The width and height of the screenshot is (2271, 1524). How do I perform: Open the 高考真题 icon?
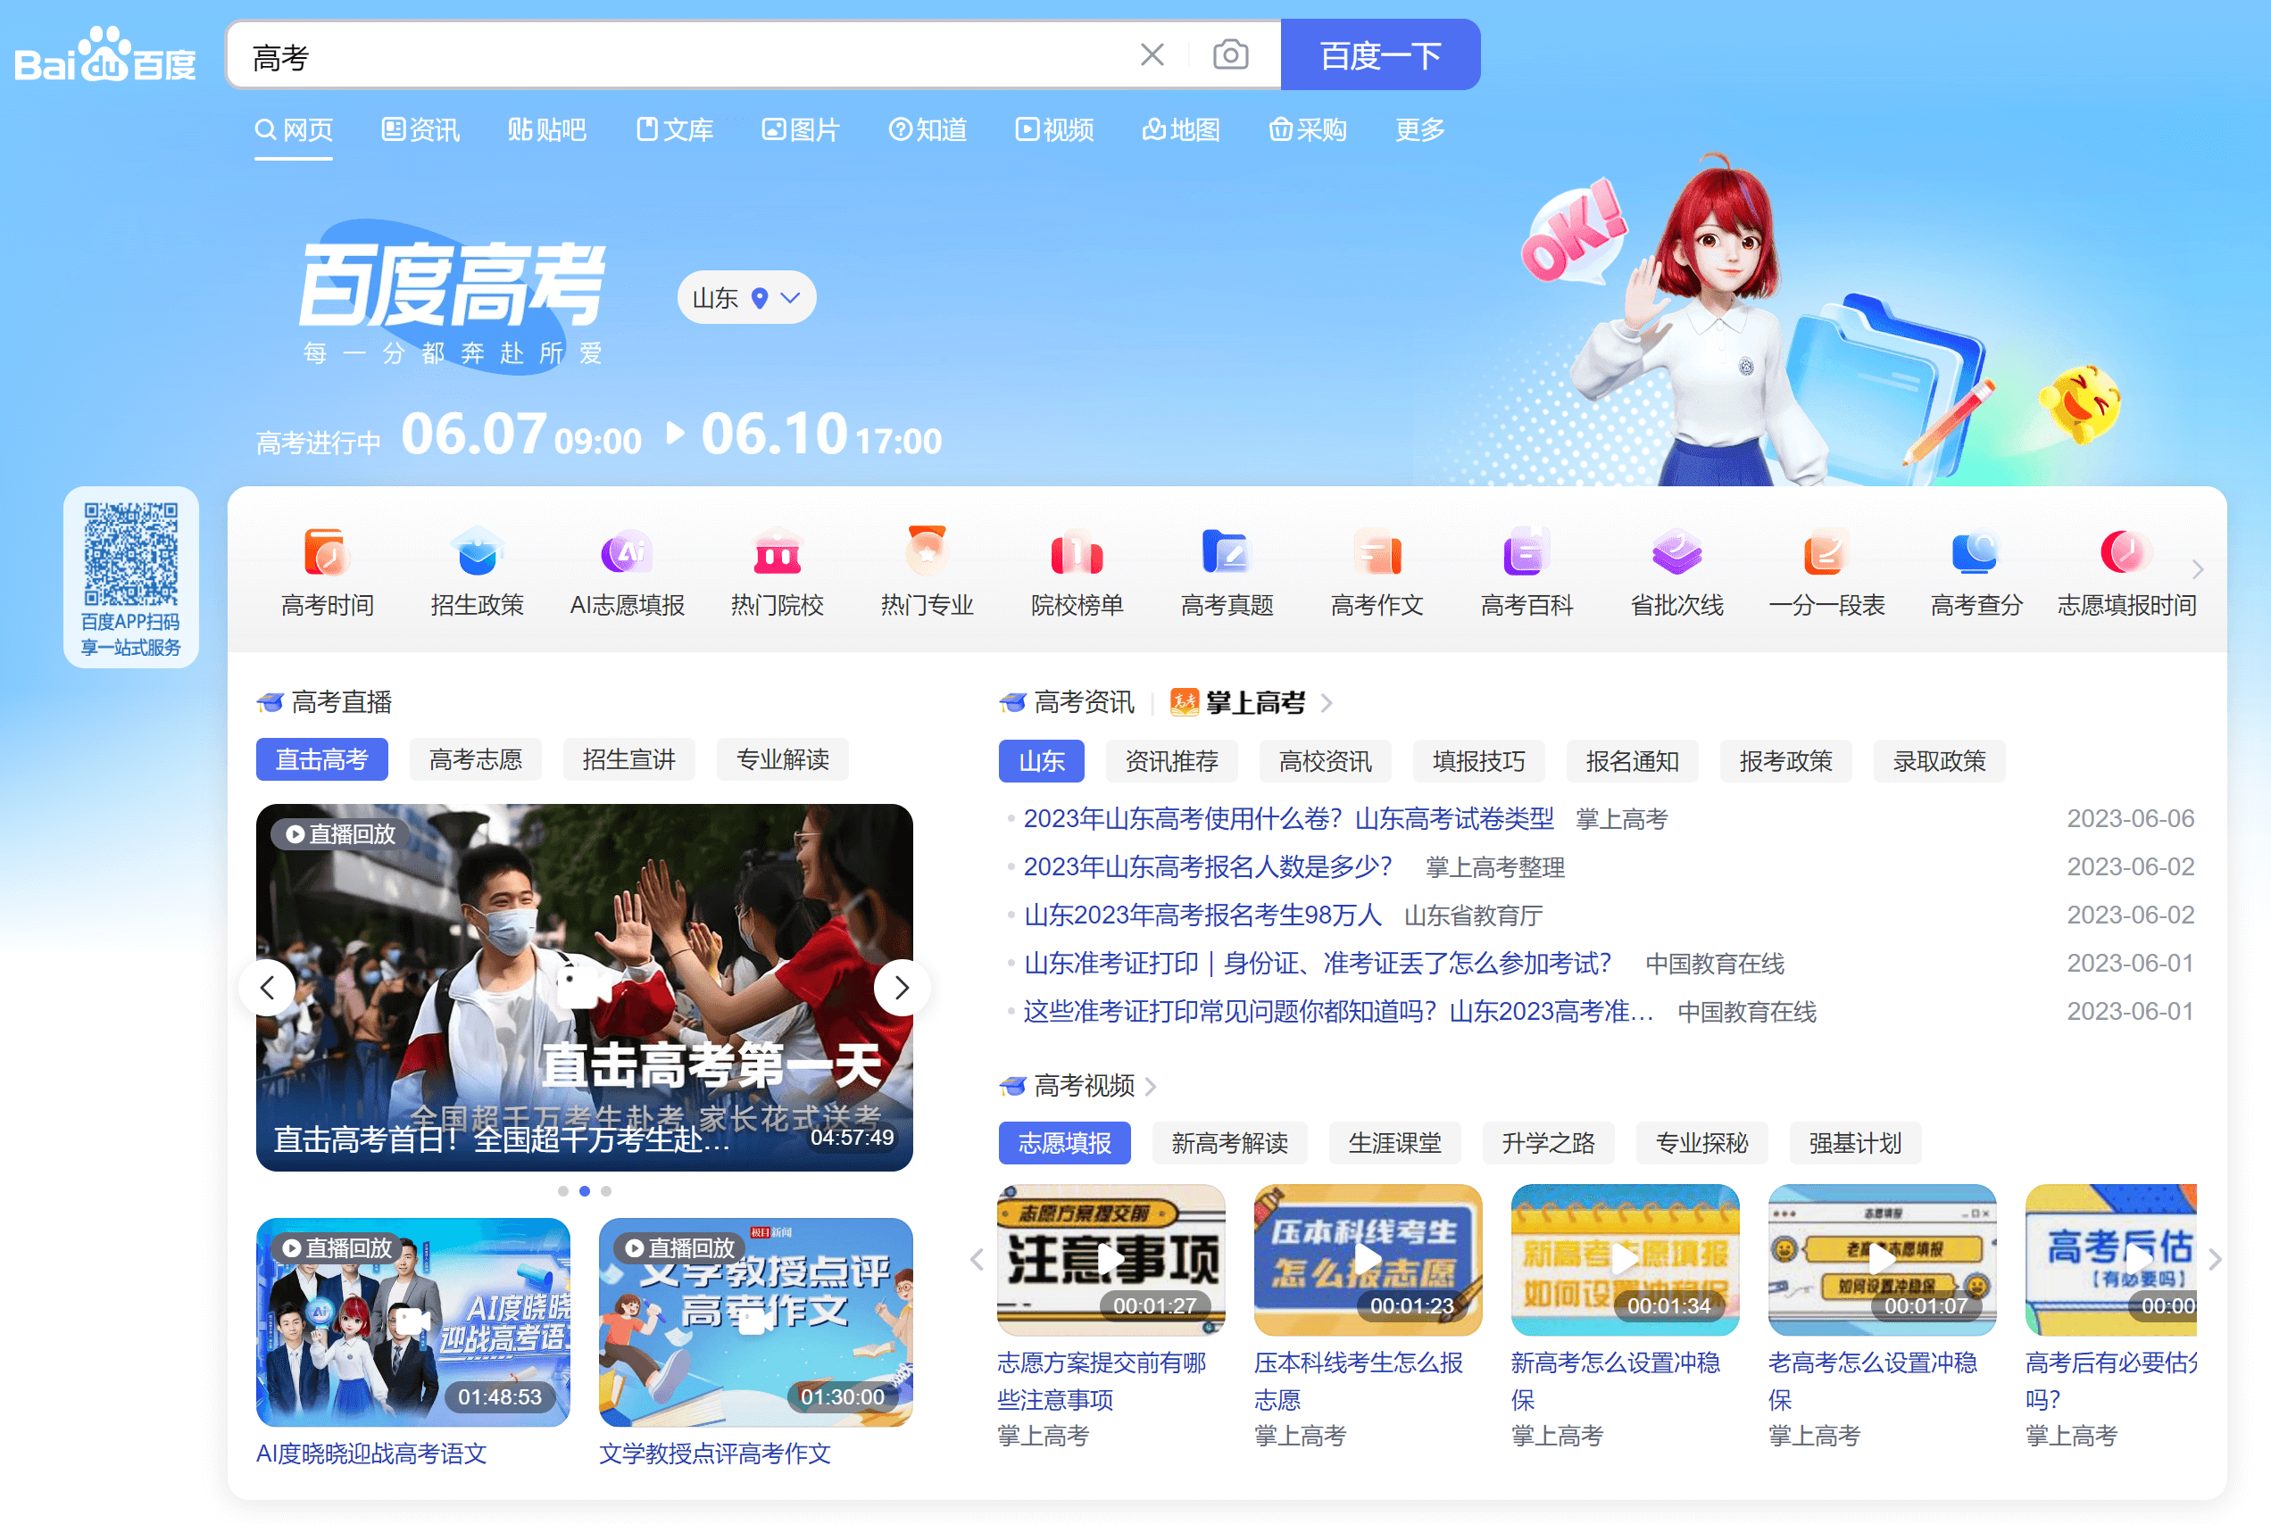(x=1227, y=573)
